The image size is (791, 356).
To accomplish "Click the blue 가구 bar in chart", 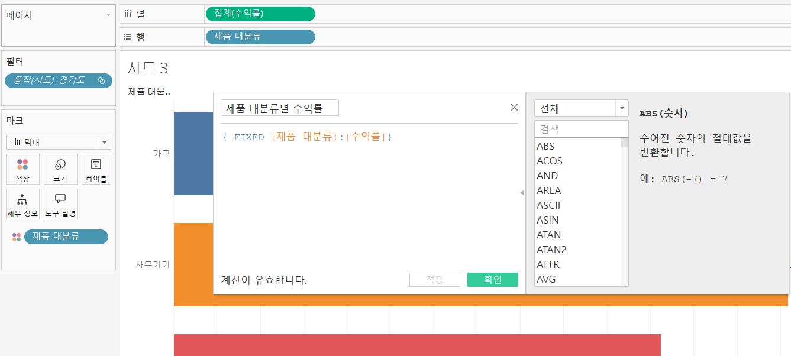I will tap(193, 153).
